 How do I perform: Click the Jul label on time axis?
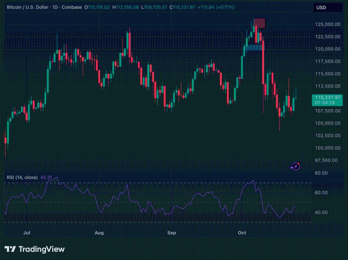click(27, 233)
